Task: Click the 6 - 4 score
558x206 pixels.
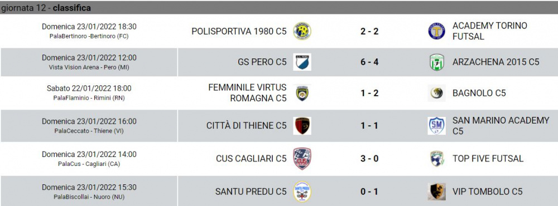Action: click(369, 62)
